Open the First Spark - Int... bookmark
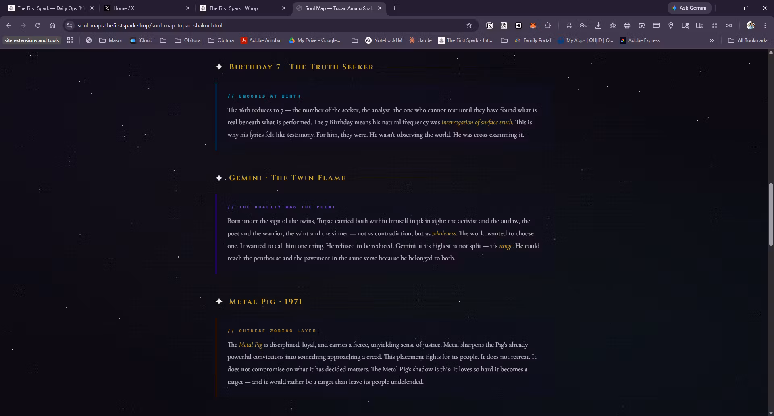 (x=465, y=40)
